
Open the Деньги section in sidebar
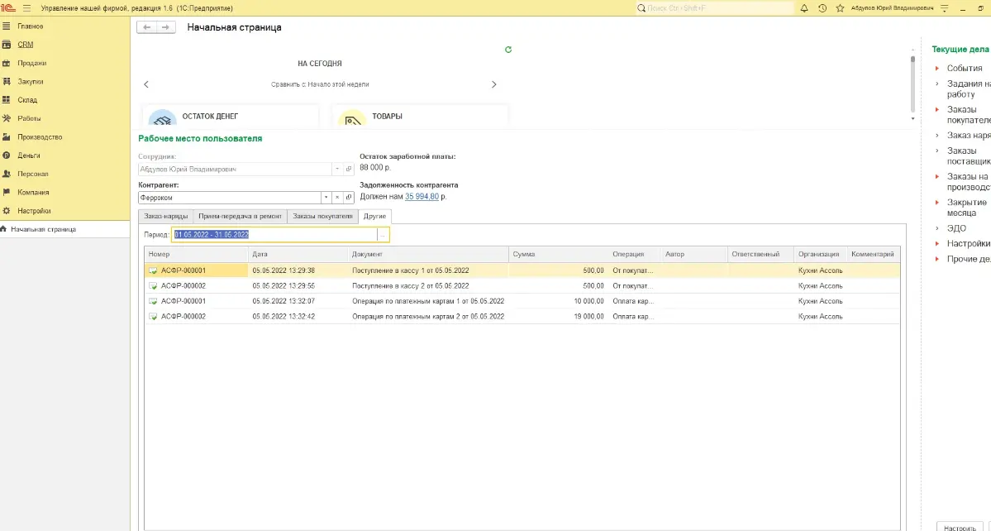click(29, 155)
